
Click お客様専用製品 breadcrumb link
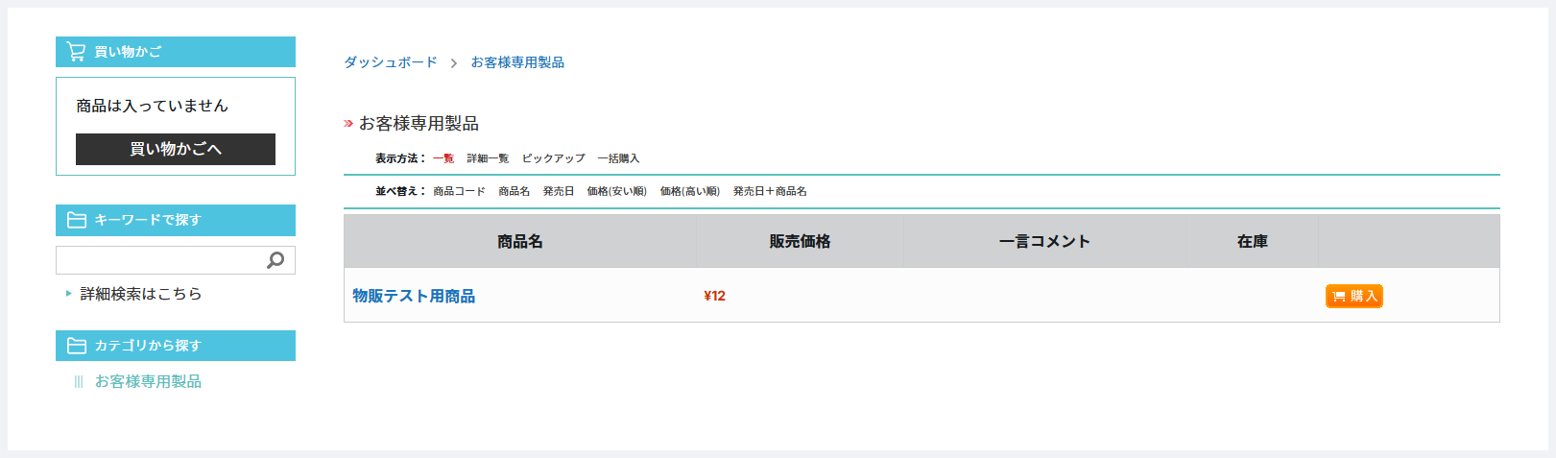pos(517,62)
